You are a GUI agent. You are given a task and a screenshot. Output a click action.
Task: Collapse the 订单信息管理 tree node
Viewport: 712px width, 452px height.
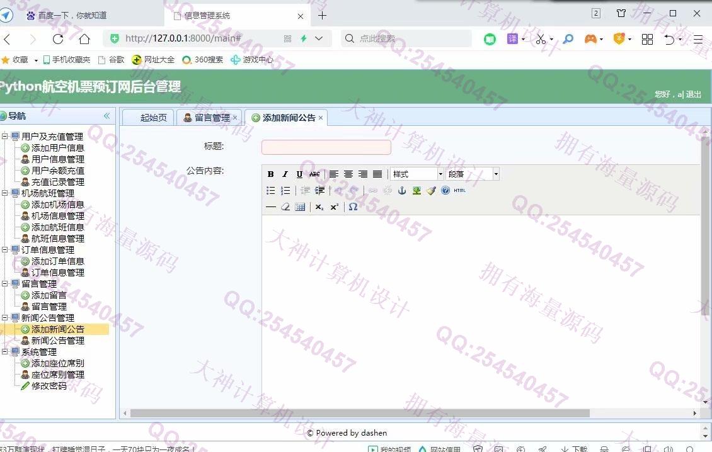tap(5, 249)
